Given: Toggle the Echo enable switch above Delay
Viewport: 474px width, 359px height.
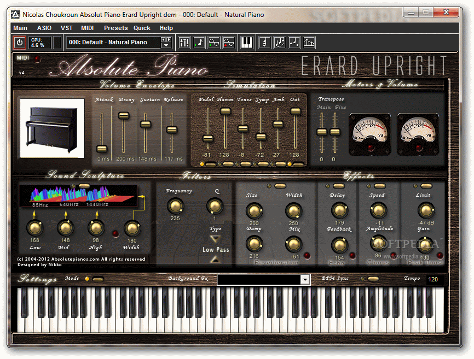Looking at the screenshot, I should (339, 186).
